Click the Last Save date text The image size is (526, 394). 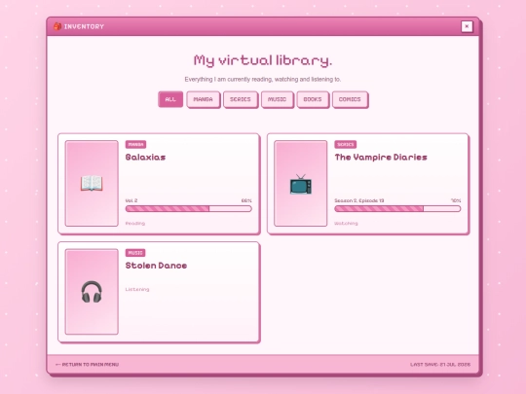[440, 364]
